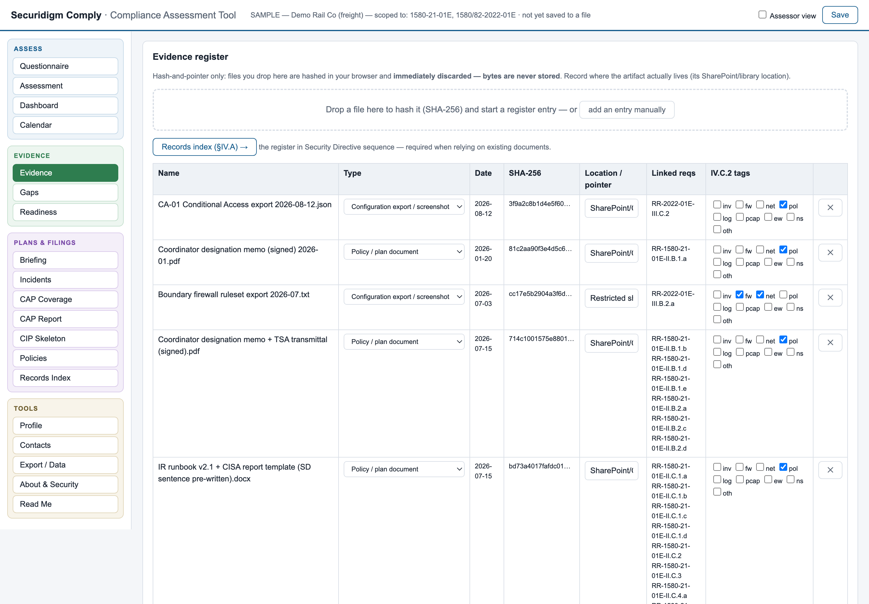Delete the Coordinator memo + TSA transmittal row
869x604 pixels.
click(830, 342)
